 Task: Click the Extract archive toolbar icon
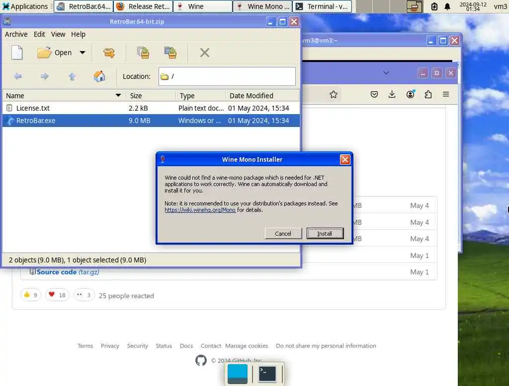click(109, 53)
